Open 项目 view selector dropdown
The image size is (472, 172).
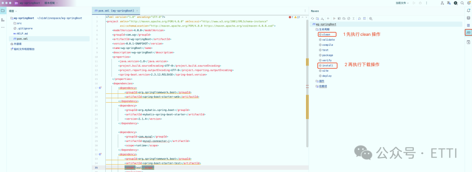click(x=13, y=11)
